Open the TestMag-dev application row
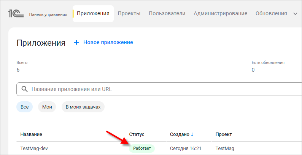 [x=159, y=149]
